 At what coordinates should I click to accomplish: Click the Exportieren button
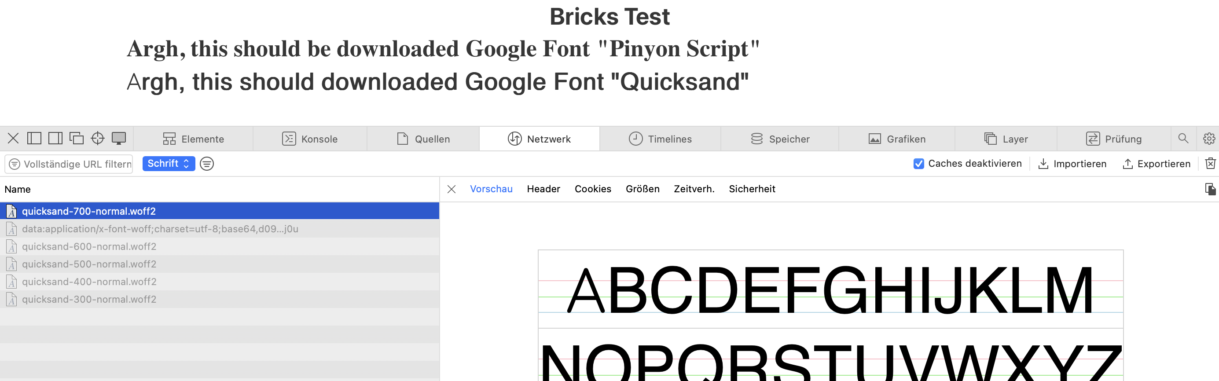[1157, 164]
